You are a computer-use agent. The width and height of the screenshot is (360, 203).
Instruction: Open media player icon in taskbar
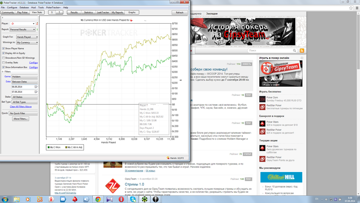point(28,199)
